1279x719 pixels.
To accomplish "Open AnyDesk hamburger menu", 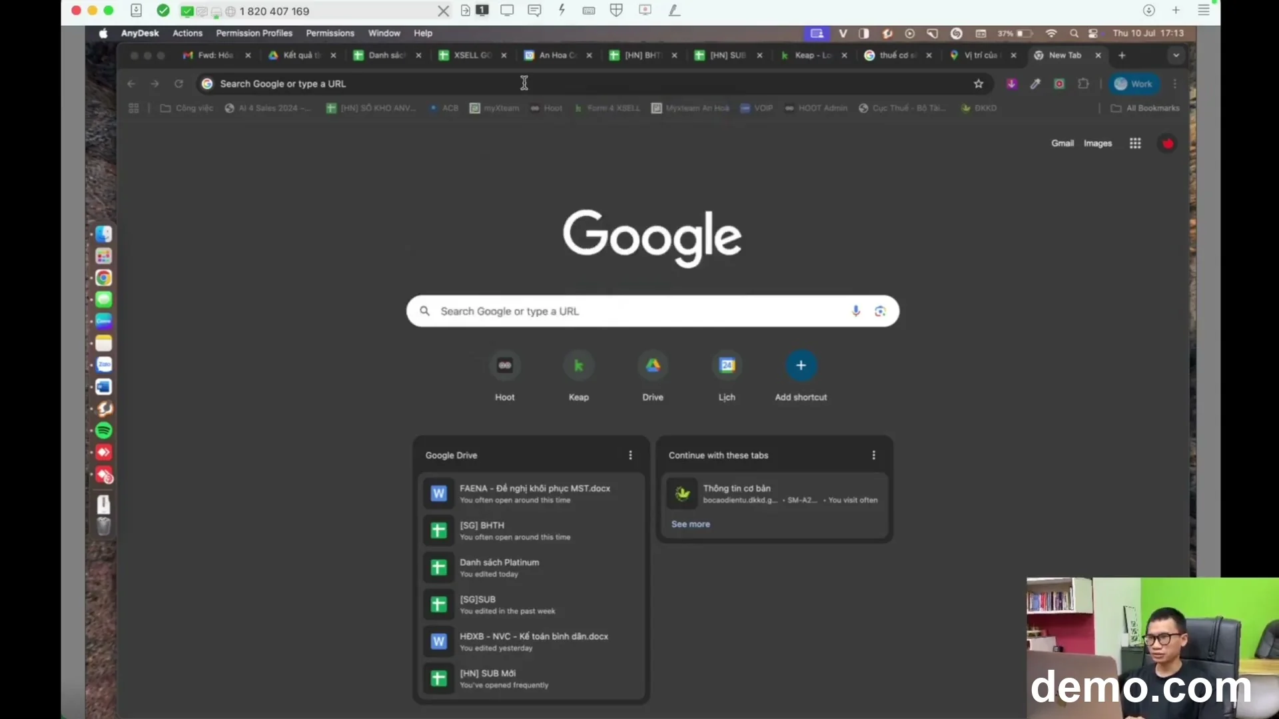I will tap(1204, 11).
